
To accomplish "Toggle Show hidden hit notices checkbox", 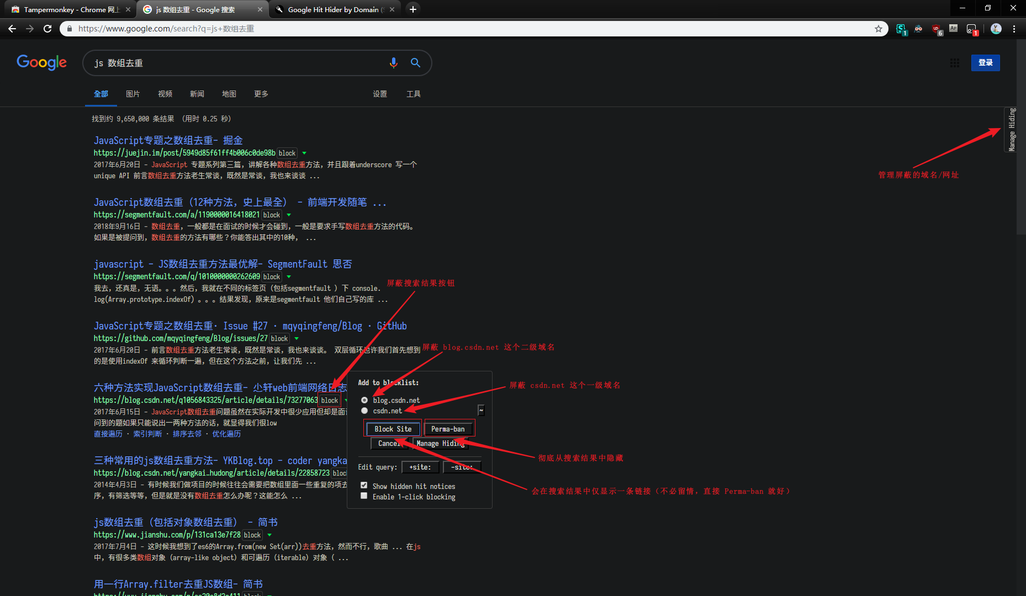I will (x=364, y=485).
